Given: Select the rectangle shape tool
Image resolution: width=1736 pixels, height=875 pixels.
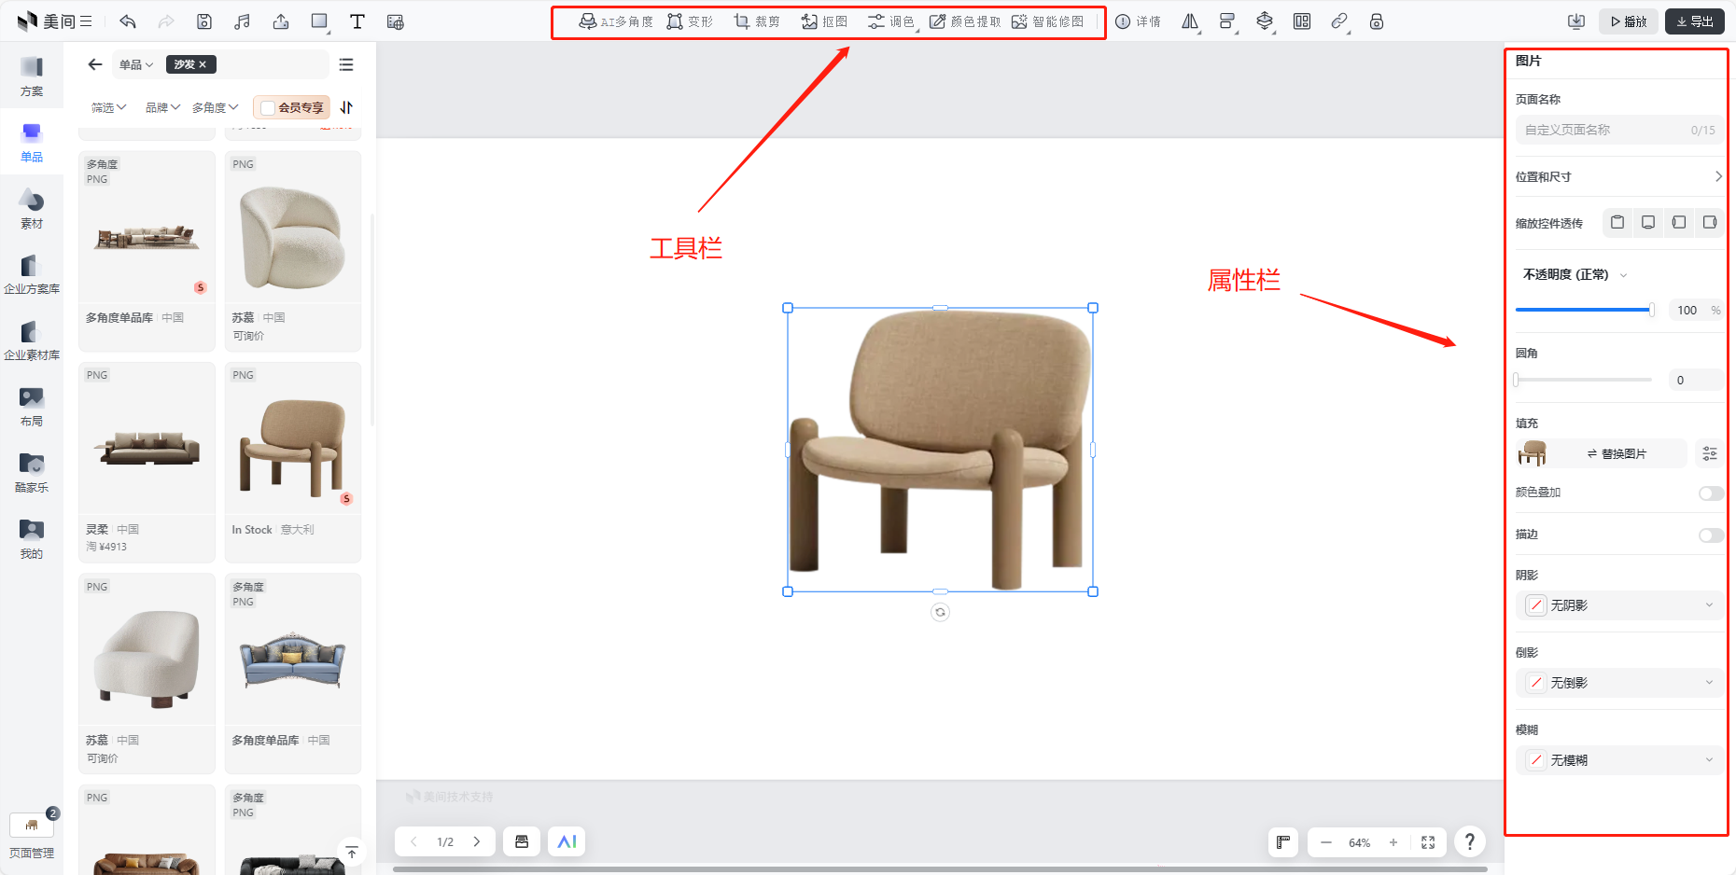Looking at the screenshot, I should point(320,21).
